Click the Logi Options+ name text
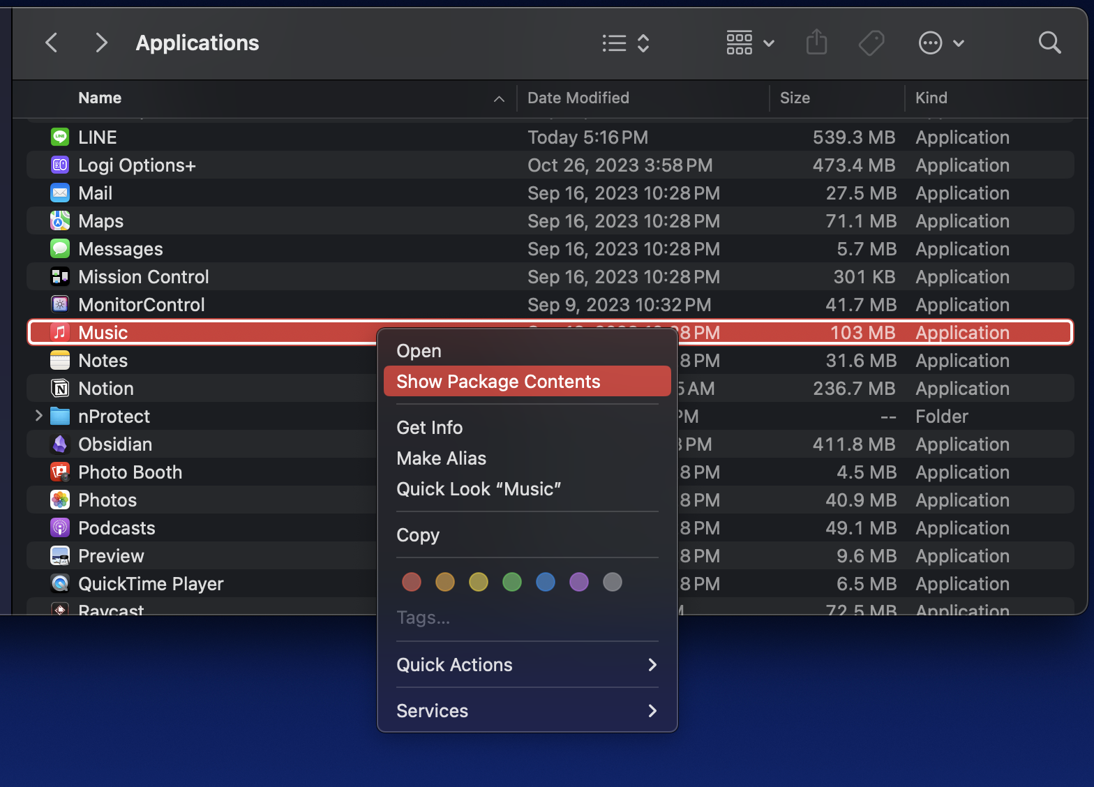The image size is (1094, 787). pyautogui.click(x=137, y=165)
